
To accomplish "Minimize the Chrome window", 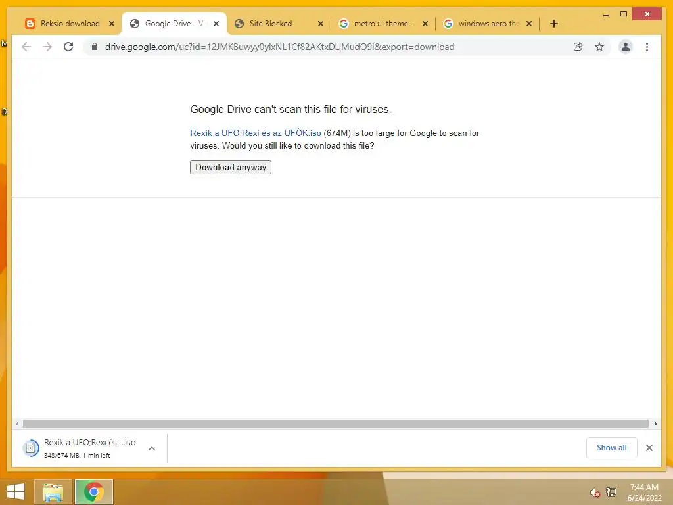I will click(x=605, y=14).
